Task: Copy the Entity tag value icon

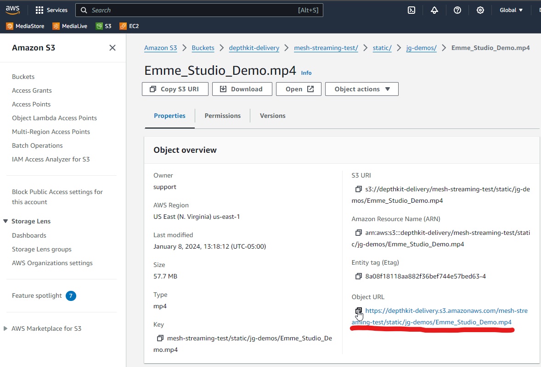Action: click(x=359, y=276)
